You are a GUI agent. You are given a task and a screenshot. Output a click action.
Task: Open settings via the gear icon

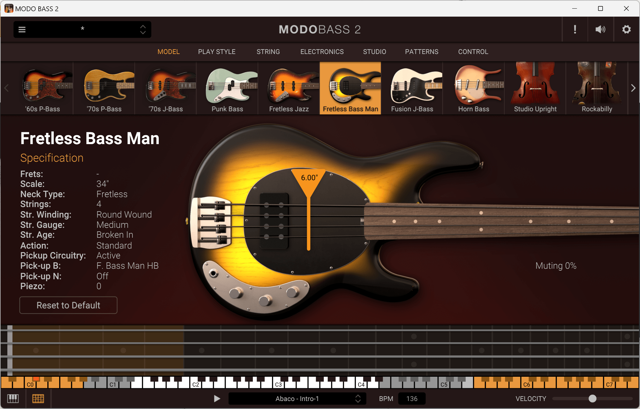(x=626, y=29)
